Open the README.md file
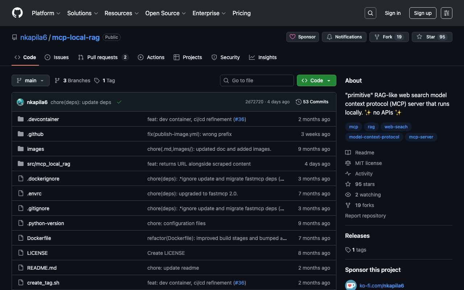This screenshot has height=290, width=464. point(42,268)
